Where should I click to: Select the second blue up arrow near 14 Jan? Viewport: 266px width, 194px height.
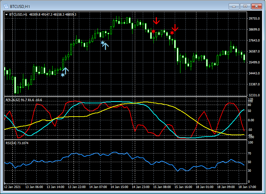coord(106,46)
